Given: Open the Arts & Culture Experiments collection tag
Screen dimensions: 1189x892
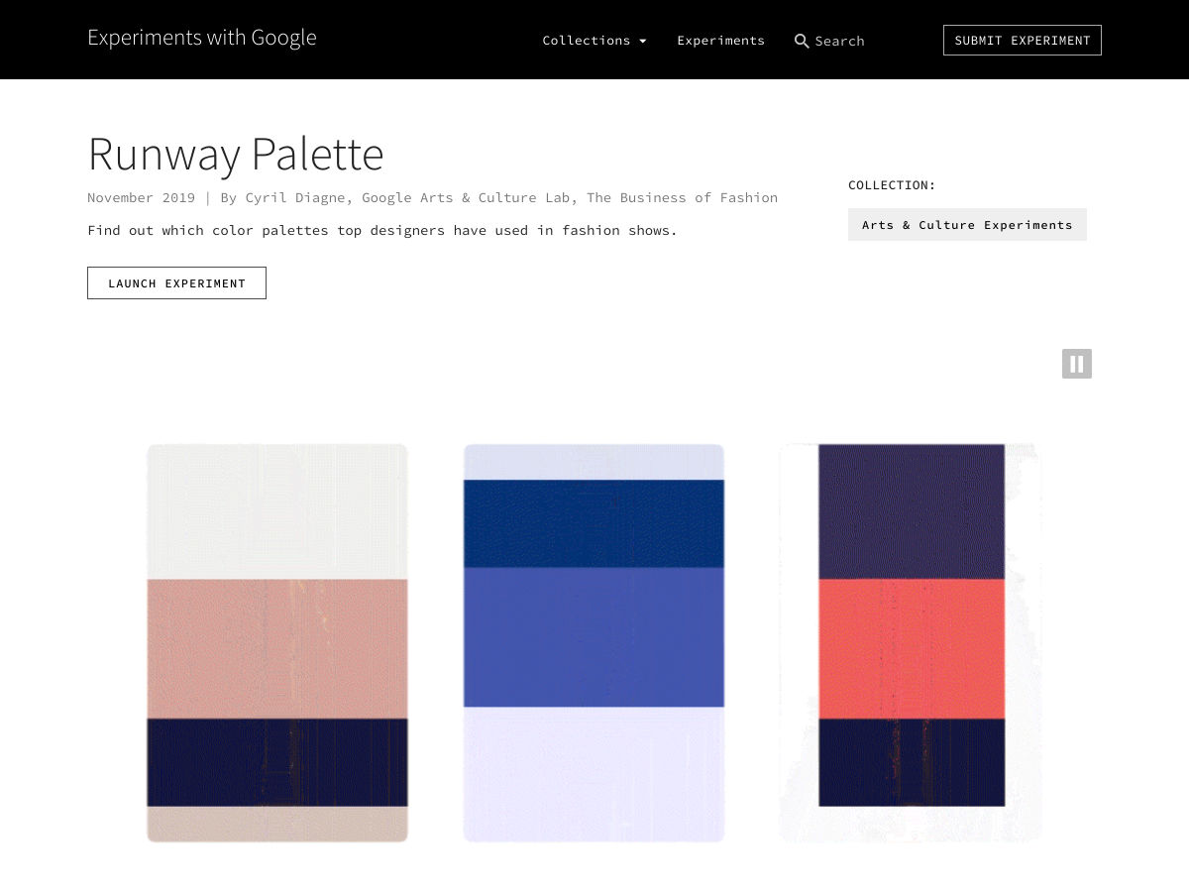Looking at the screenshot, I should (966, 225).
